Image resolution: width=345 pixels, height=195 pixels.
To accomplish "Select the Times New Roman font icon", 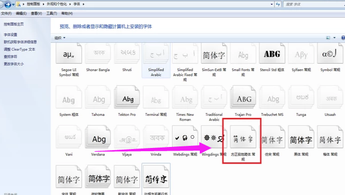I will [x=185, y=97].
